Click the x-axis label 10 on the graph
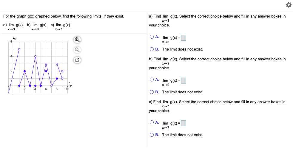 (67, 89)
